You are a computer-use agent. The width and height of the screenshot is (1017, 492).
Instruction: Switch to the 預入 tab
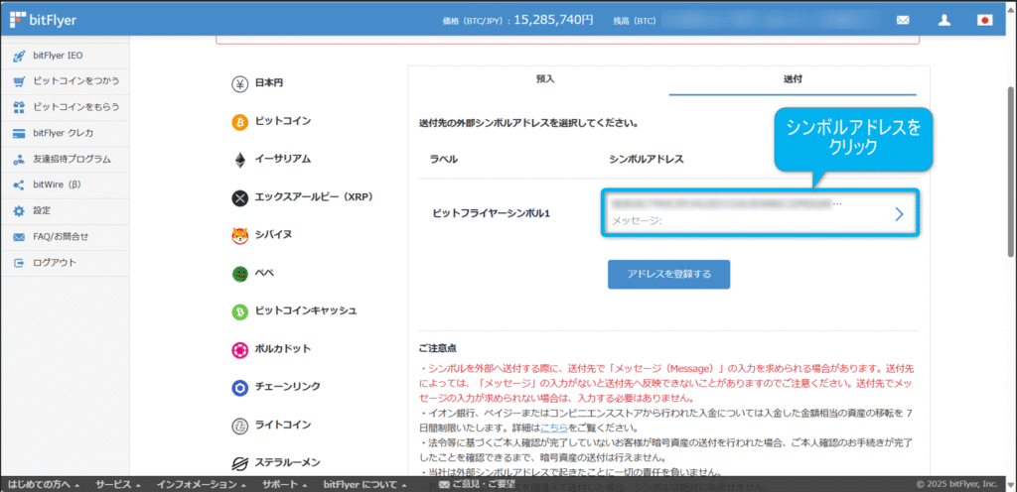coord(545,79)
